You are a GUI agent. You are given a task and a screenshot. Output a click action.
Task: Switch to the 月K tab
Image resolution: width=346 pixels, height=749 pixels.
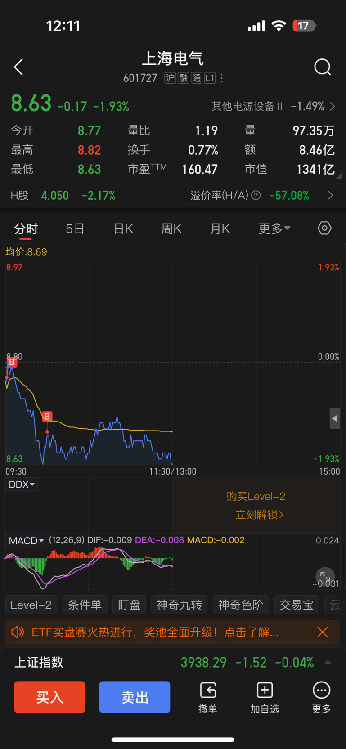pos(220,229)
